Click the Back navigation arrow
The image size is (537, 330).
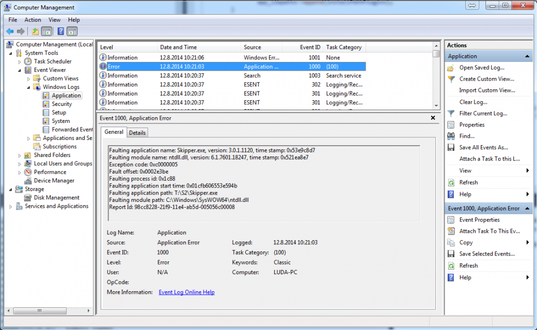9,31
